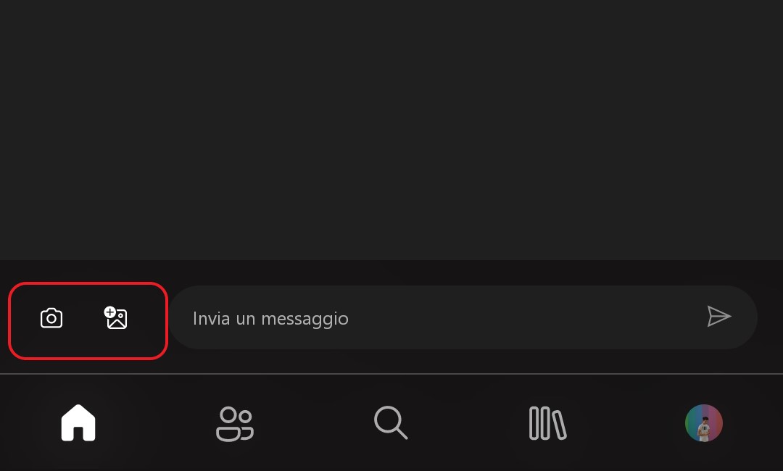Select the picture-with-plus attachment icon
Screen dimensions: 783x471
click(116, 318)
